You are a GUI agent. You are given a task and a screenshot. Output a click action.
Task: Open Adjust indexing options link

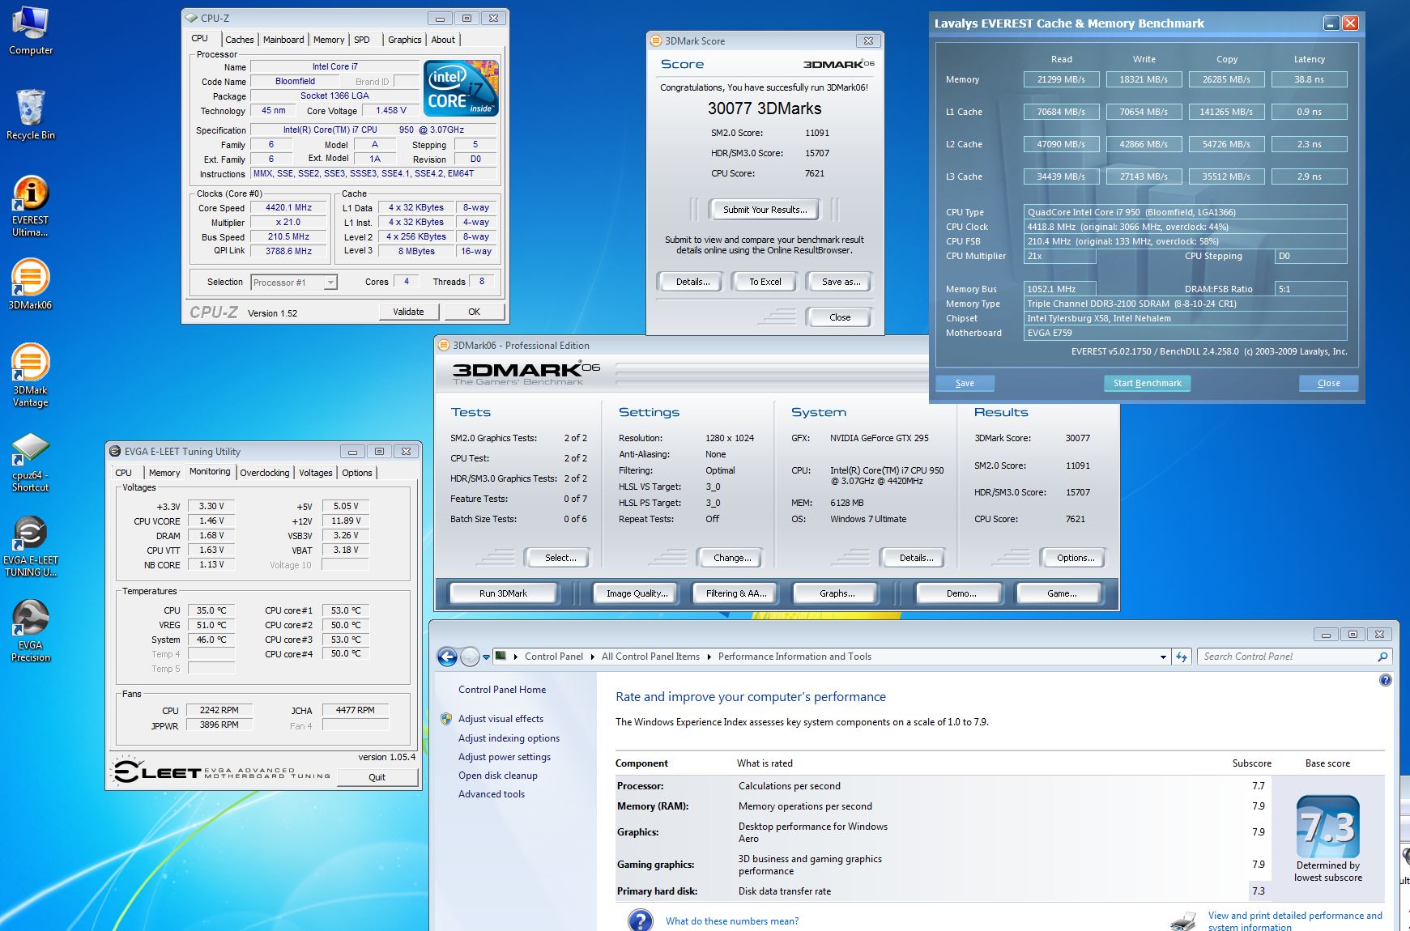tap(509, 738)
